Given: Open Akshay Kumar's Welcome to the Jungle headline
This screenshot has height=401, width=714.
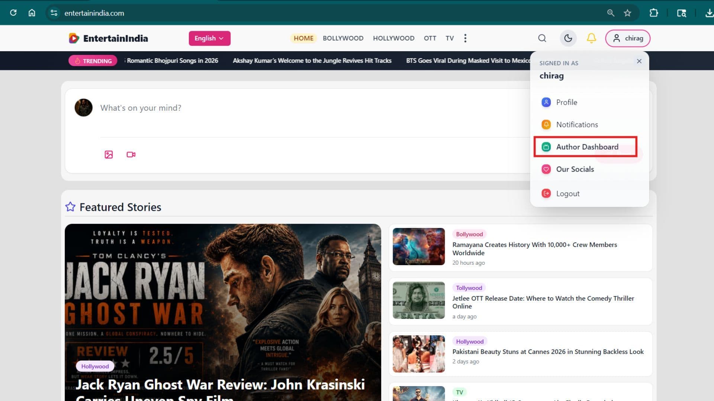Looking at the screenshot, I should pos(312,61).
